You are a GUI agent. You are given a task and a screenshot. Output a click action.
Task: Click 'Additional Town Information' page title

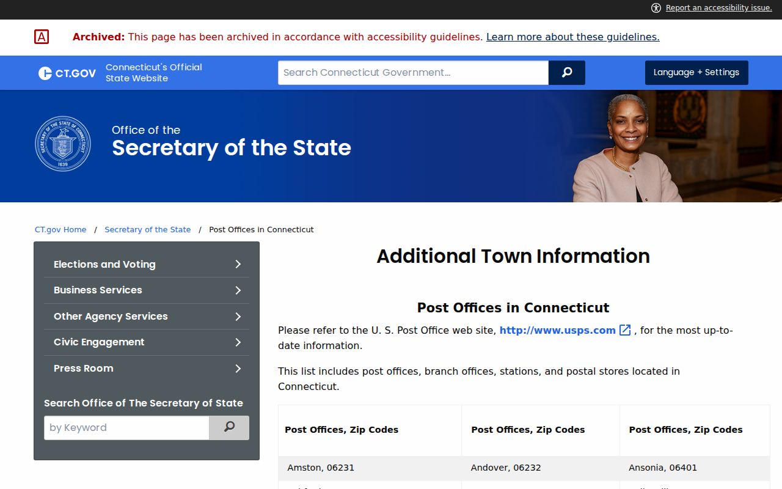(x=513, y=256)
